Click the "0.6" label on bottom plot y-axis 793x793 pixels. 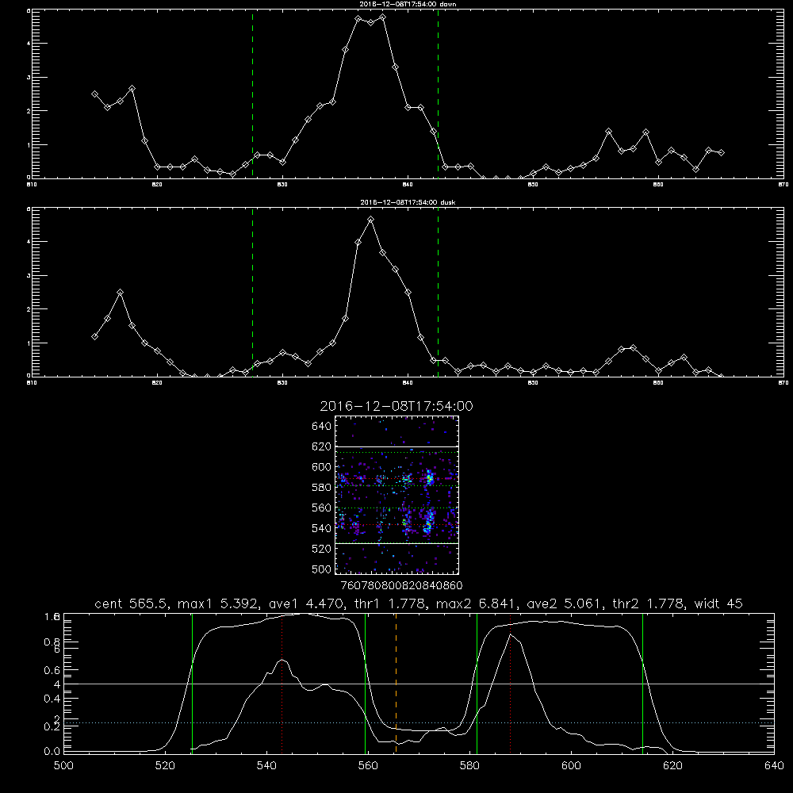point(52,670)
